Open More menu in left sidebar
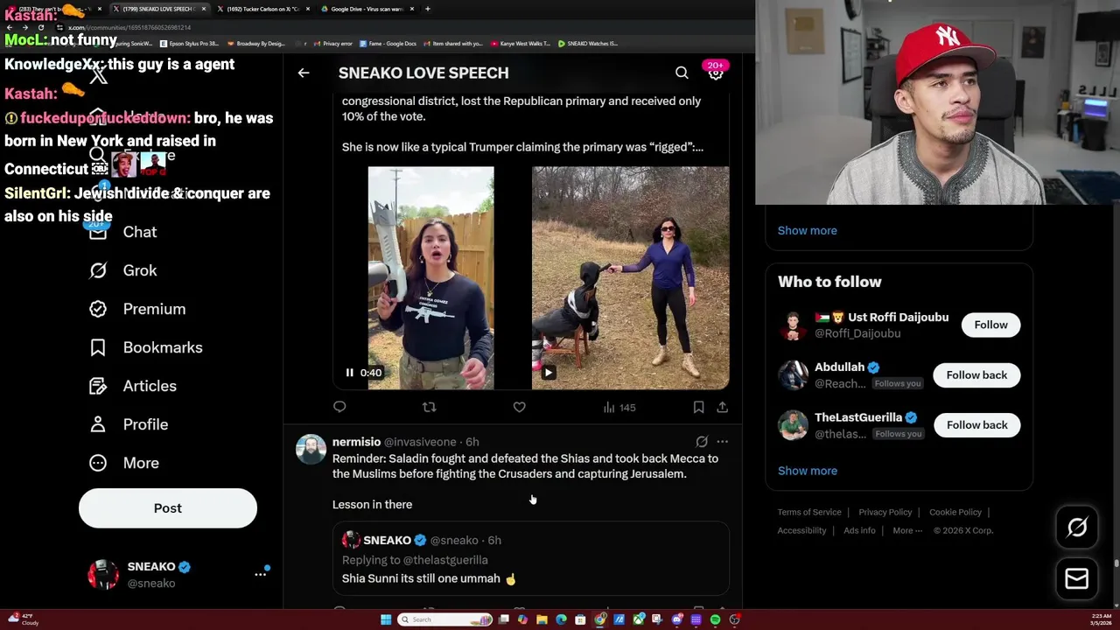 (123, 463)
